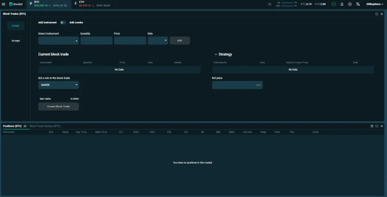Open the Select instrument dropdown

coord(59,41)
